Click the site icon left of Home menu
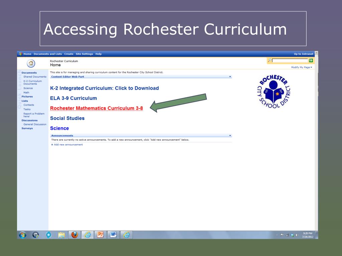The image size is (342, 256). (x=20, y=54)
